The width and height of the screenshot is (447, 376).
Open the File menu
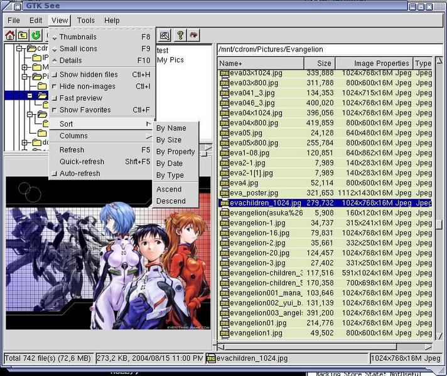click(x=14, y=21)
